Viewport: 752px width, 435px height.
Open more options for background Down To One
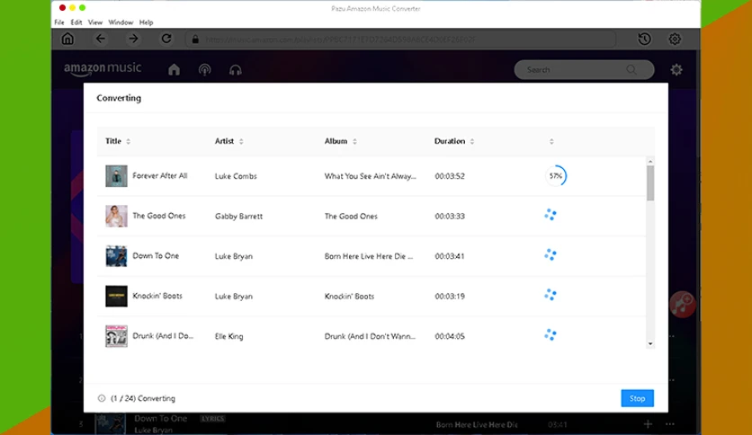(670, 424)
